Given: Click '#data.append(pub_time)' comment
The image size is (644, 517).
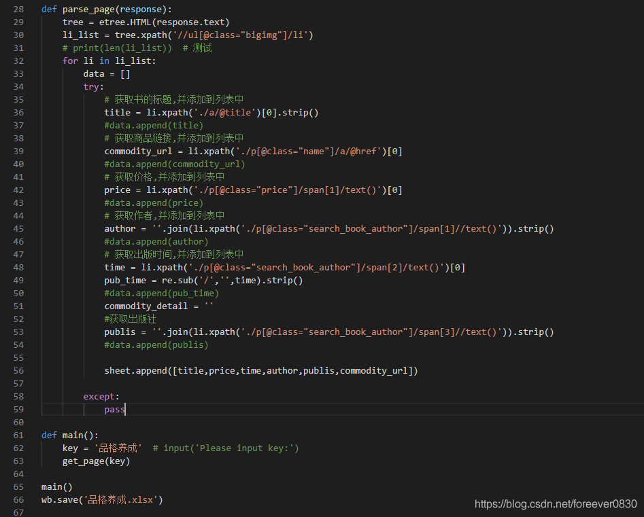Looking at the screenshot, I should pos(161,293).
